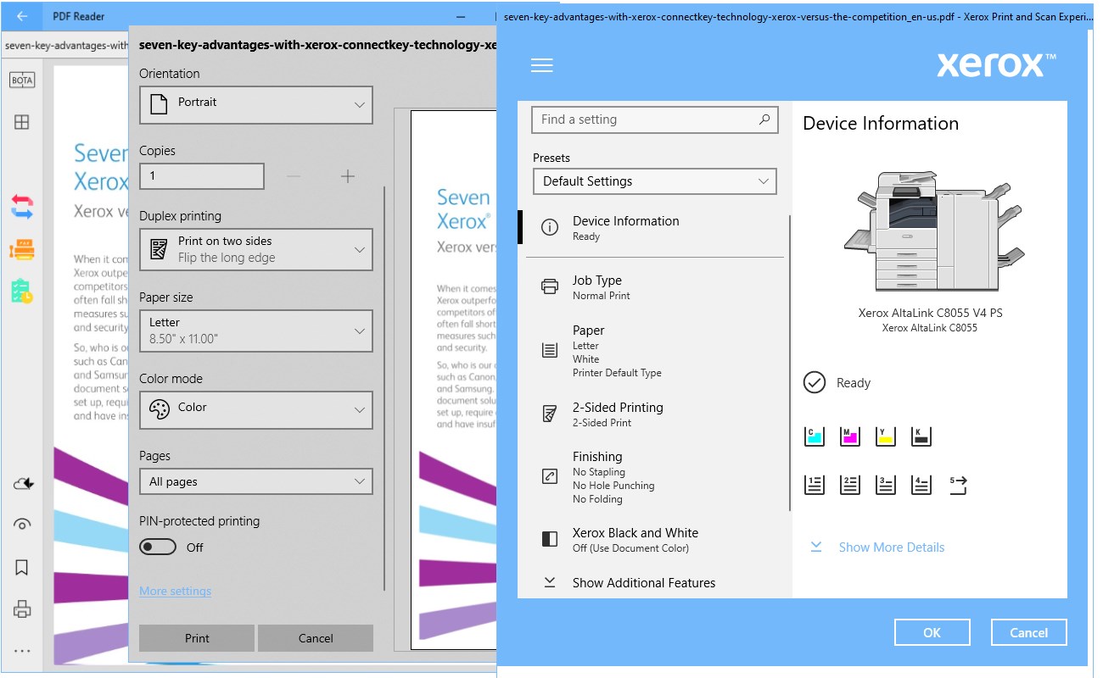Toggle PIN-protected printing switch

pyautogui.click(x=158, y=547)
